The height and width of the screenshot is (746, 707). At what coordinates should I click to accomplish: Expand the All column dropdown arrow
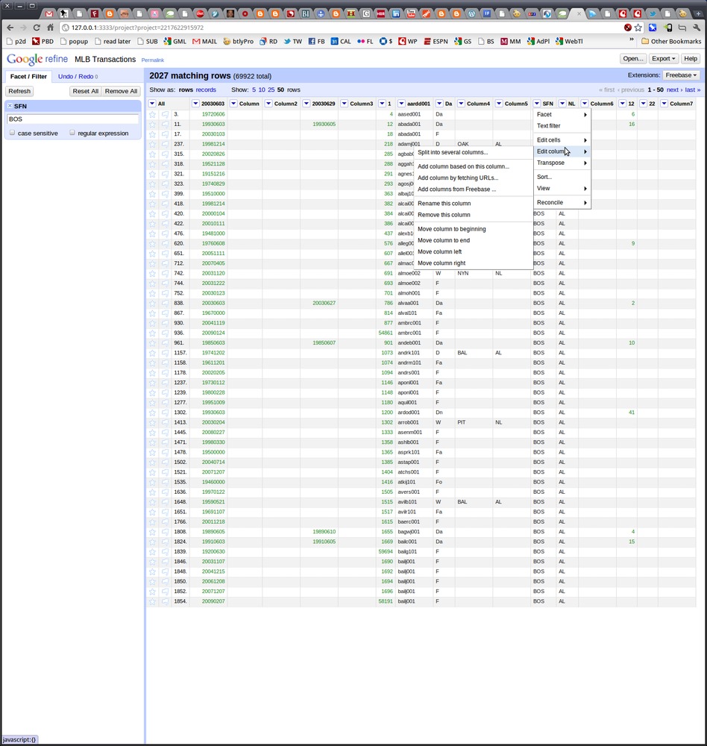152,104
